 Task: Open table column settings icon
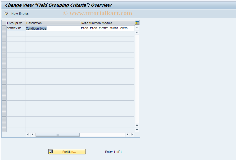[x=137, y=23]
